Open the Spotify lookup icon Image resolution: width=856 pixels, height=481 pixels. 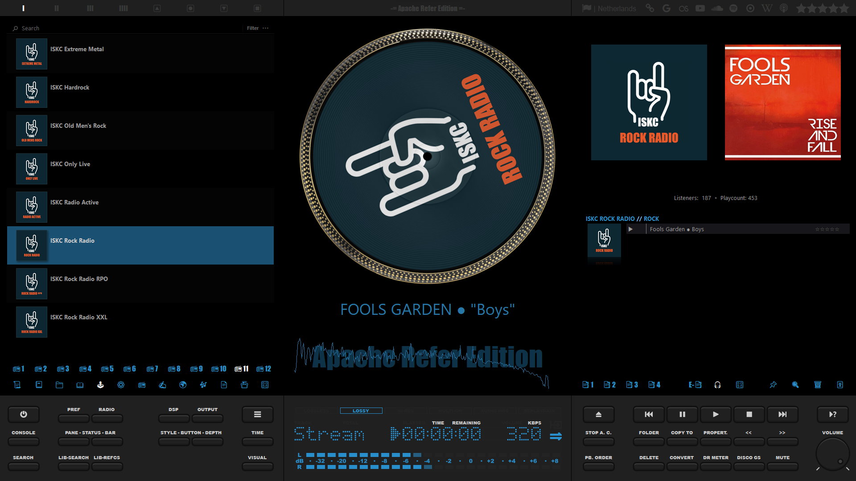coord(733,8)
